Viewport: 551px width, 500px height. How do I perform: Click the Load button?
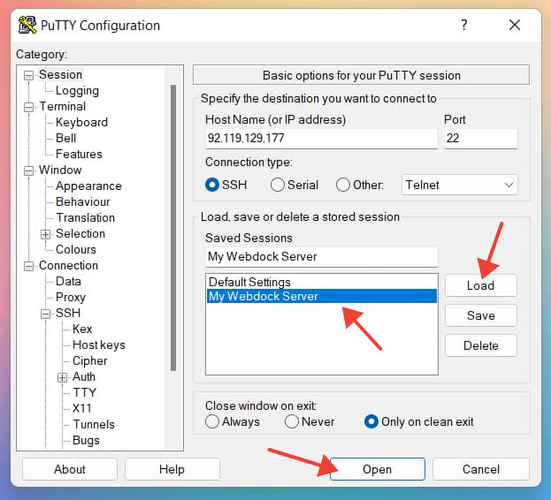coord(480,285)
